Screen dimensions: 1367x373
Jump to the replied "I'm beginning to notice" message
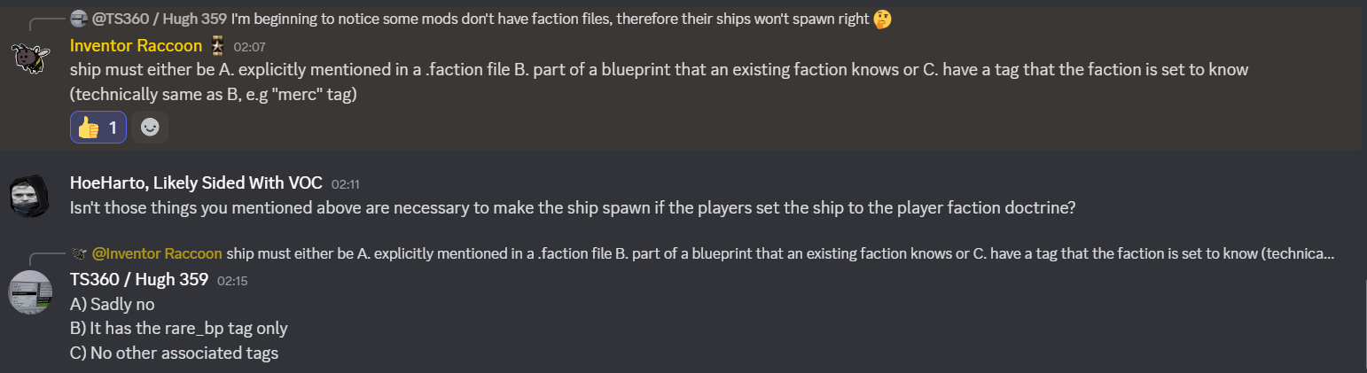pos(550,19)
